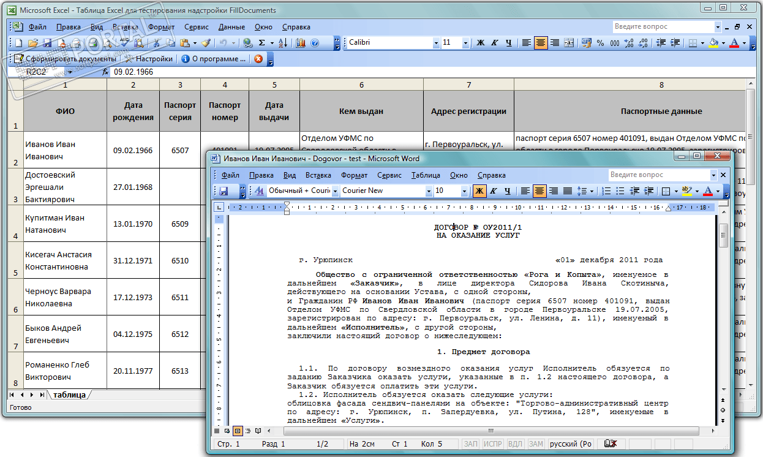Expand Excel borders dropdown arrow

pyautogui.click(x=702, y=43)
